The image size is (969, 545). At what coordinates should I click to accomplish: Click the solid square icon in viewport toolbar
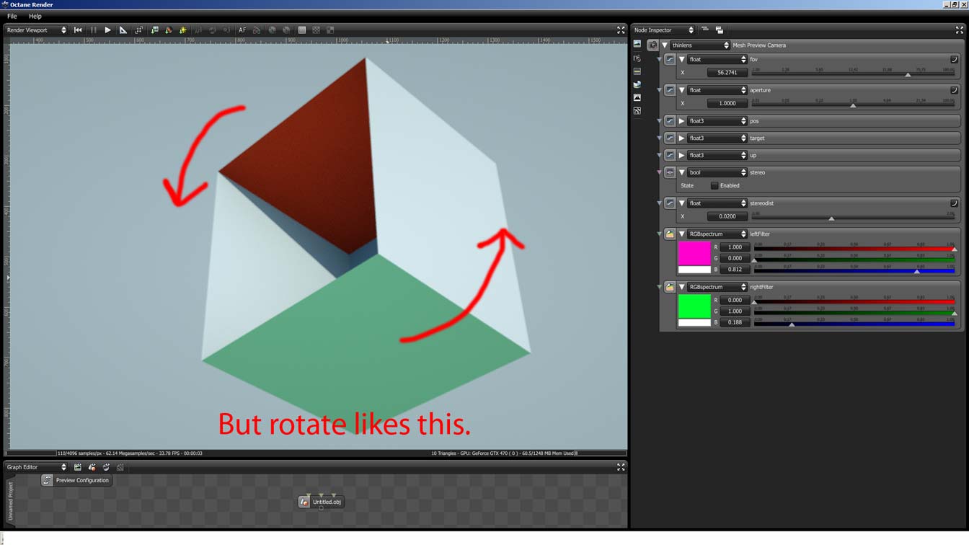coord(302,30)
